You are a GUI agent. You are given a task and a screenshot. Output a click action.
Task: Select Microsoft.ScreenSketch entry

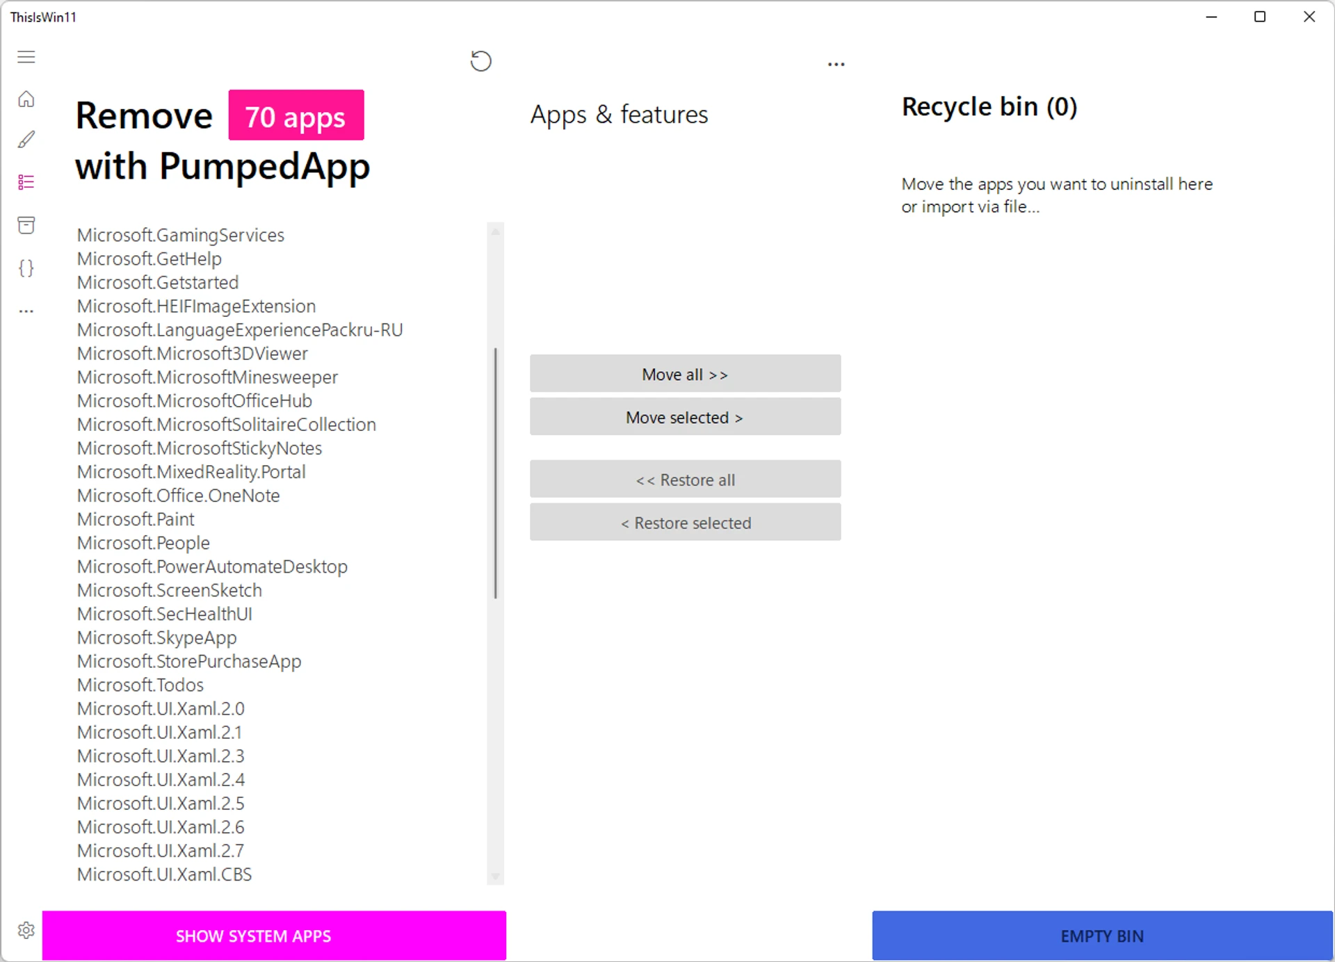coord(170,590)
